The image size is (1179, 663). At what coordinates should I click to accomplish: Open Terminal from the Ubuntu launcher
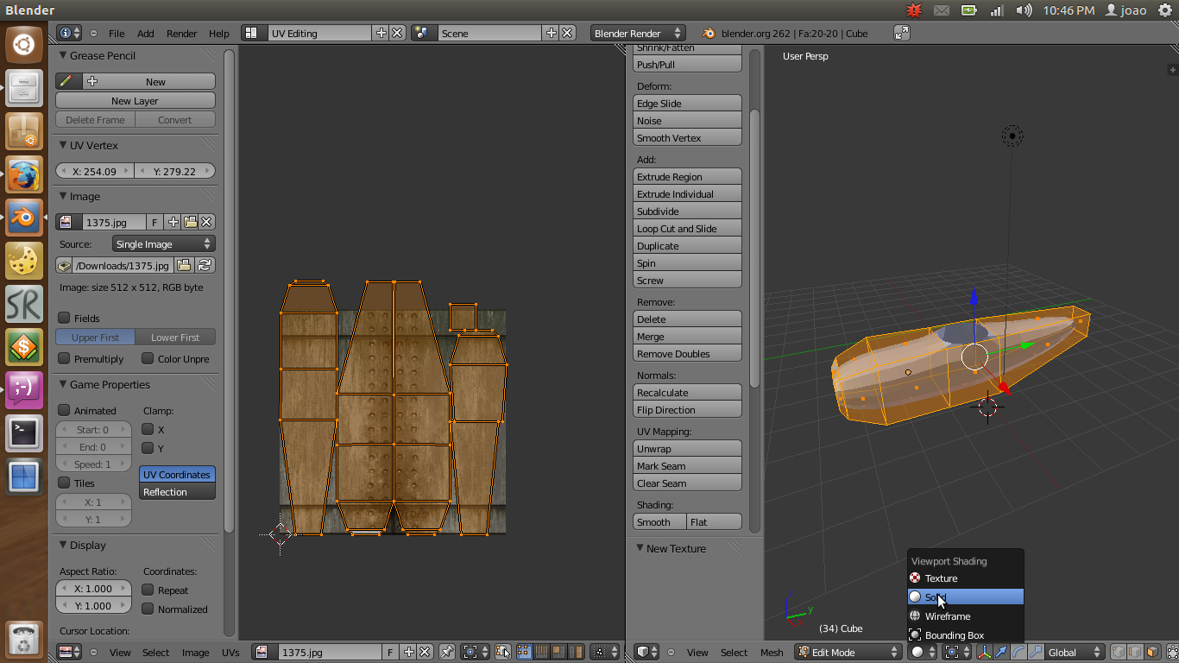[x=24, y=433]
